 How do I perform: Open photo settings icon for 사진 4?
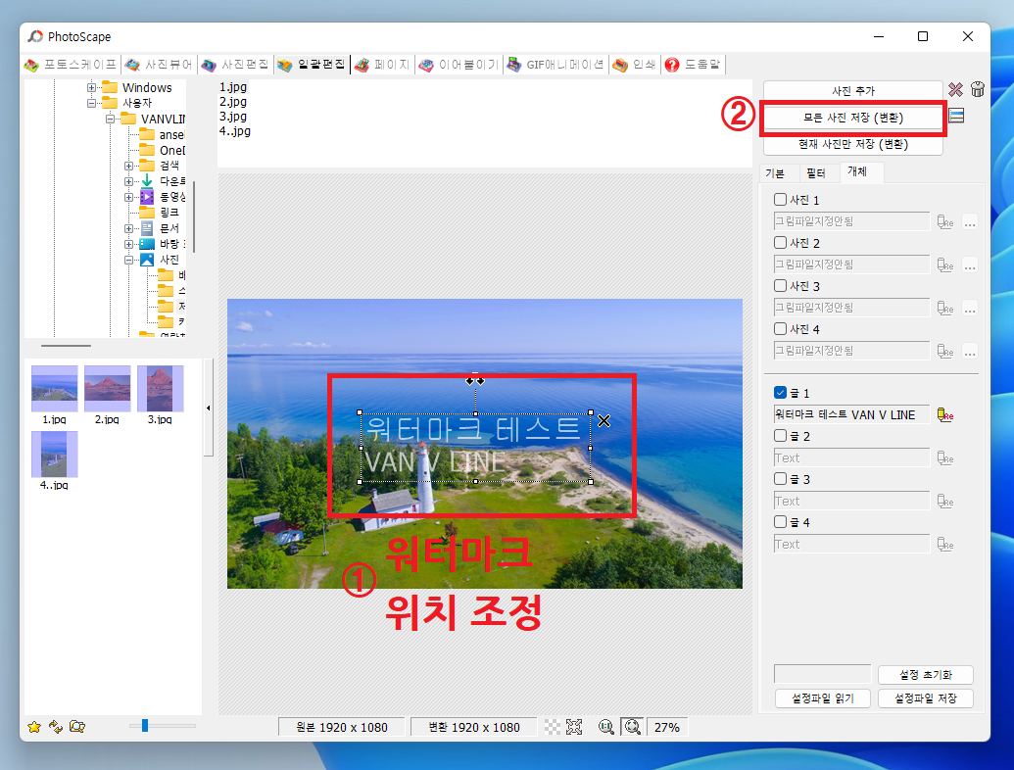coord(945,351)
